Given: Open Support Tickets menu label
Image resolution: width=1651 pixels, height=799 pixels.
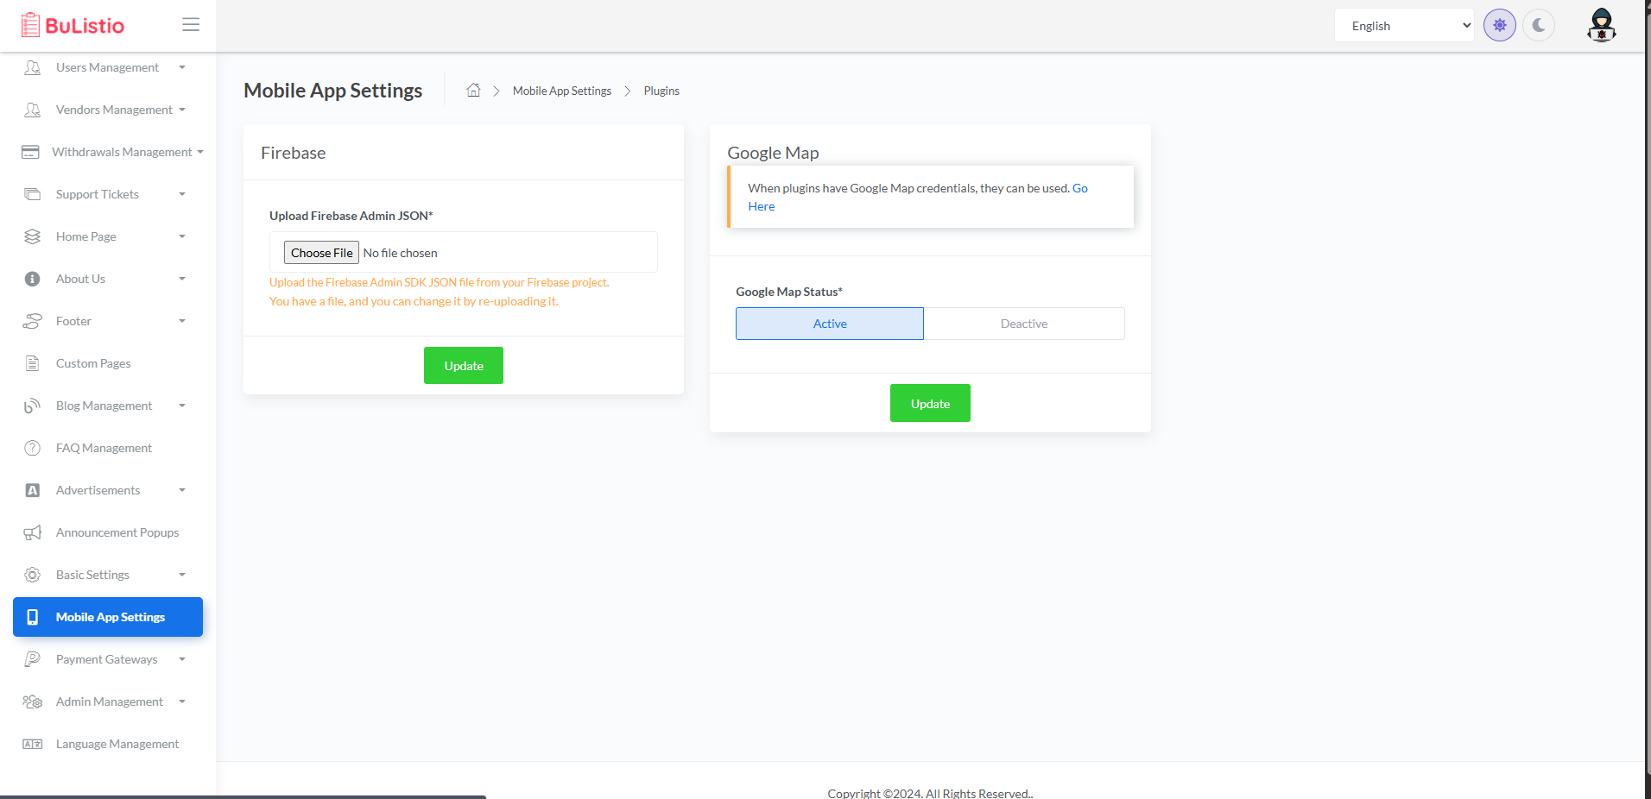Looking at the screenshot, I should point(98,194).
